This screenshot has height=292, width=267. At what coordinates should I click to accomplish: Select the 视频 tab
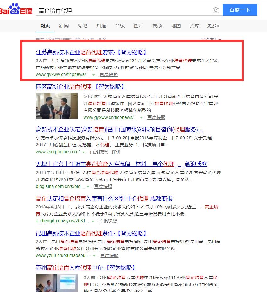click(157, 26)
